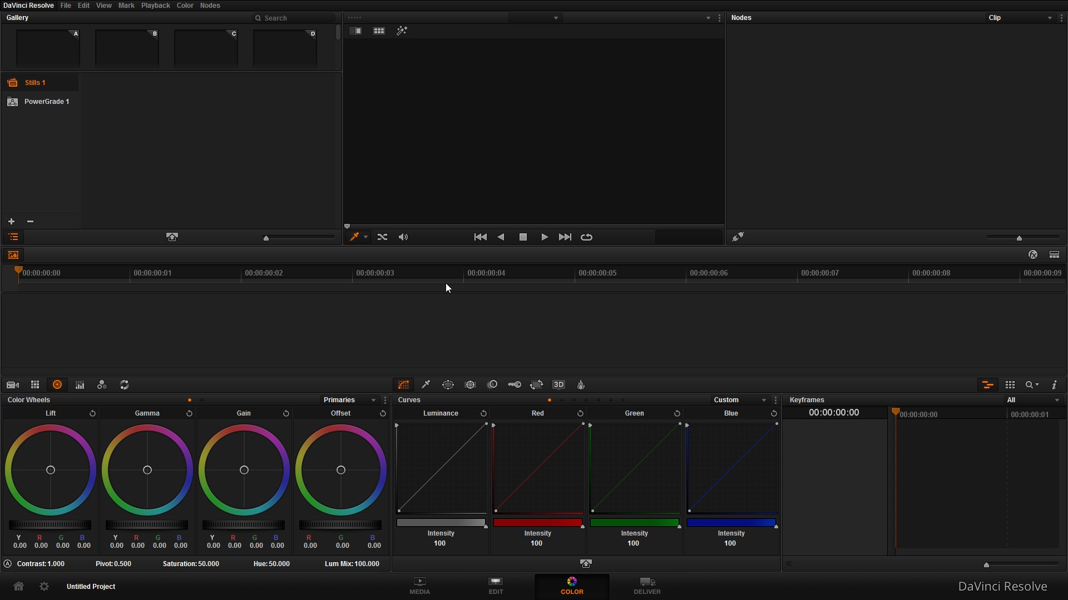The height and width of the screenshot is (600, 1068).
Task: Open the Information palette icon
Action: [x=1055, y=385]
